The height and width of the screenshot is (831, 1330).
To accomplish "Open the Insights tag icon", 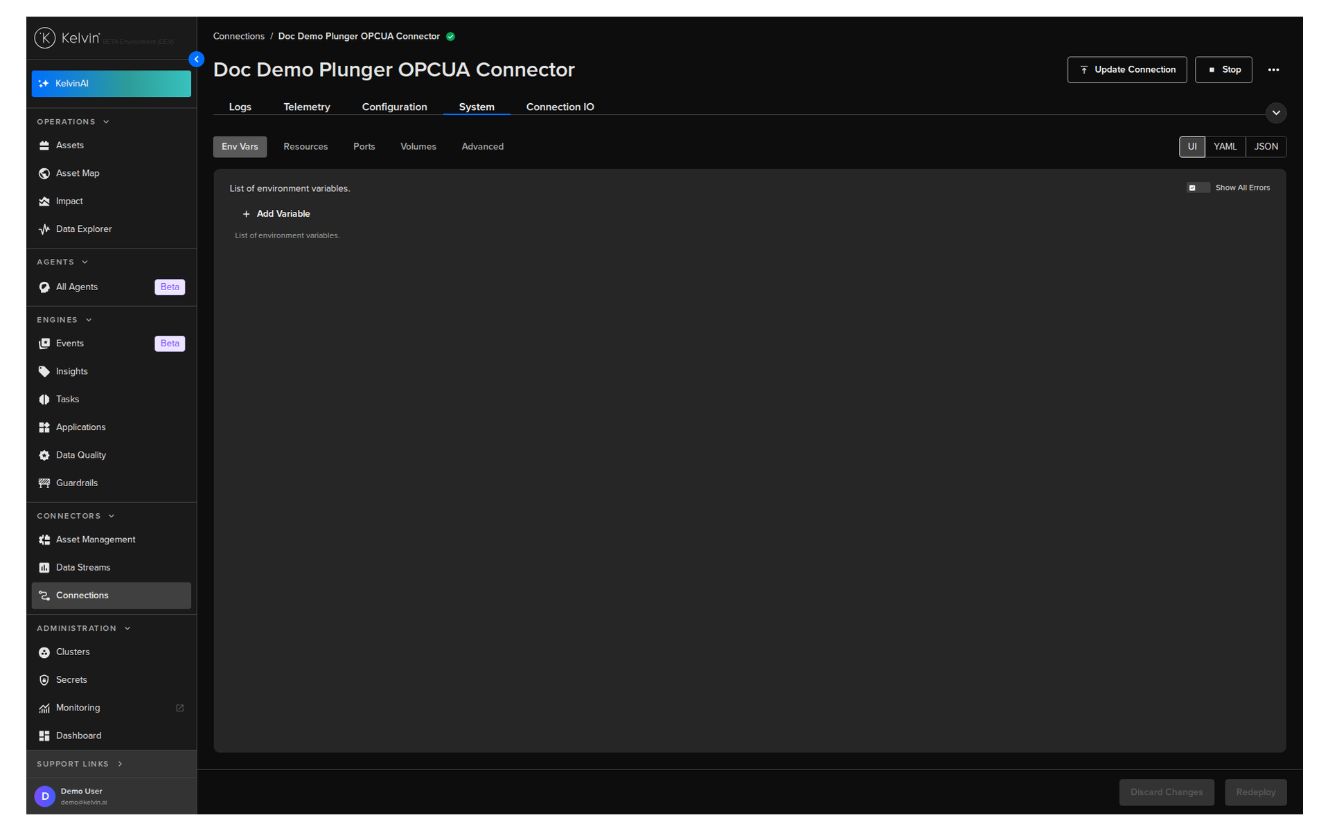I will tap(44, 372).
